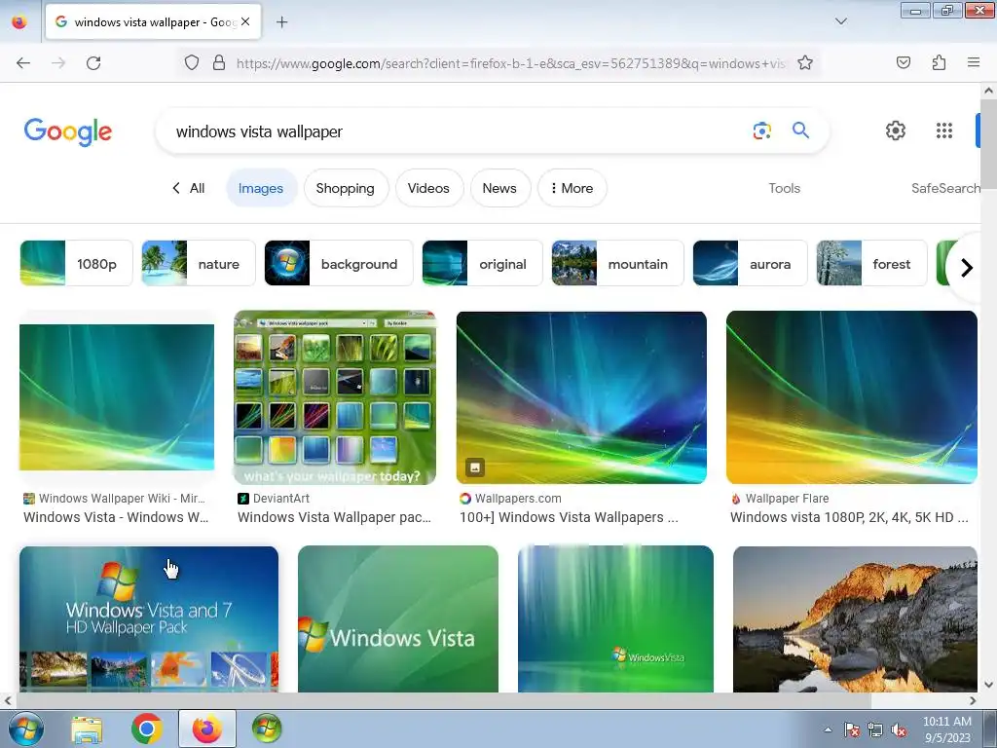
Task: Filter images by background chip
Action: pos(338,263)
